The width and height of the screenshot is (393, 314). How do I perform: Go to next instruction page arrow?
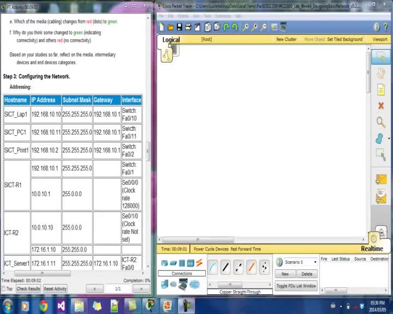pyautogui.click(x=141, y=289)
